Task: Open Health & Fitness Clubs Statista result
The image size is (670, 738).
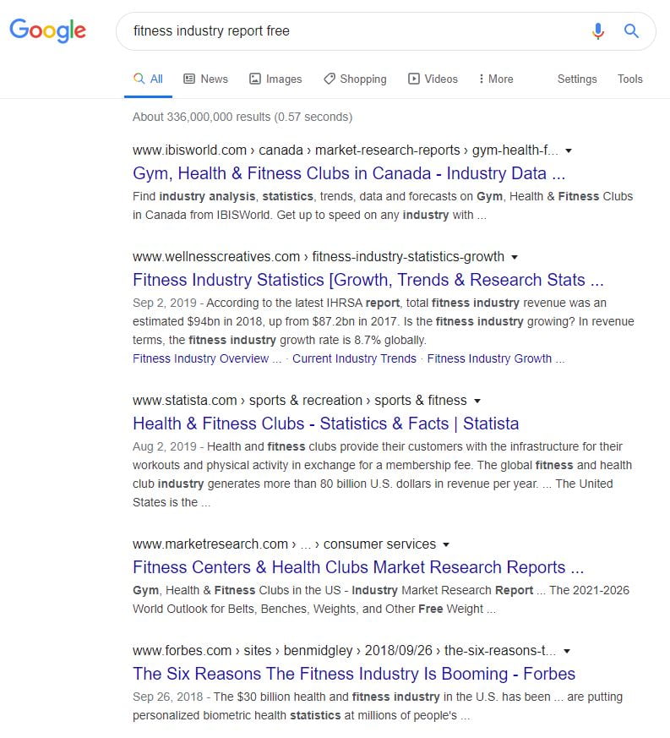Action: coord(325,424)
